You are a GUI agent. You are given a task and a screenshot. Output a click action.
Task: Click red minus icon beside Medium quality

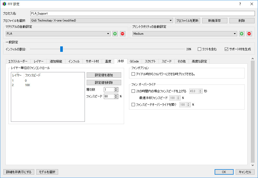pyautogui.click(x=249, y=34)
